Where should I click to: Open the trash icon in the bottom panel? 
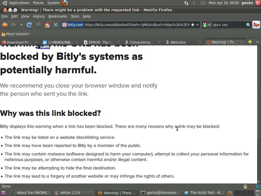(x=258, y=193)
